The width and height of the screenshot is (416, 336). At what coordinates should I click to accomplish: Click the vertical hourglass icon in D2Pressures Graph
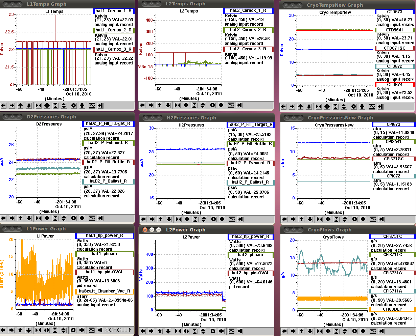click(x=55, y=218)
